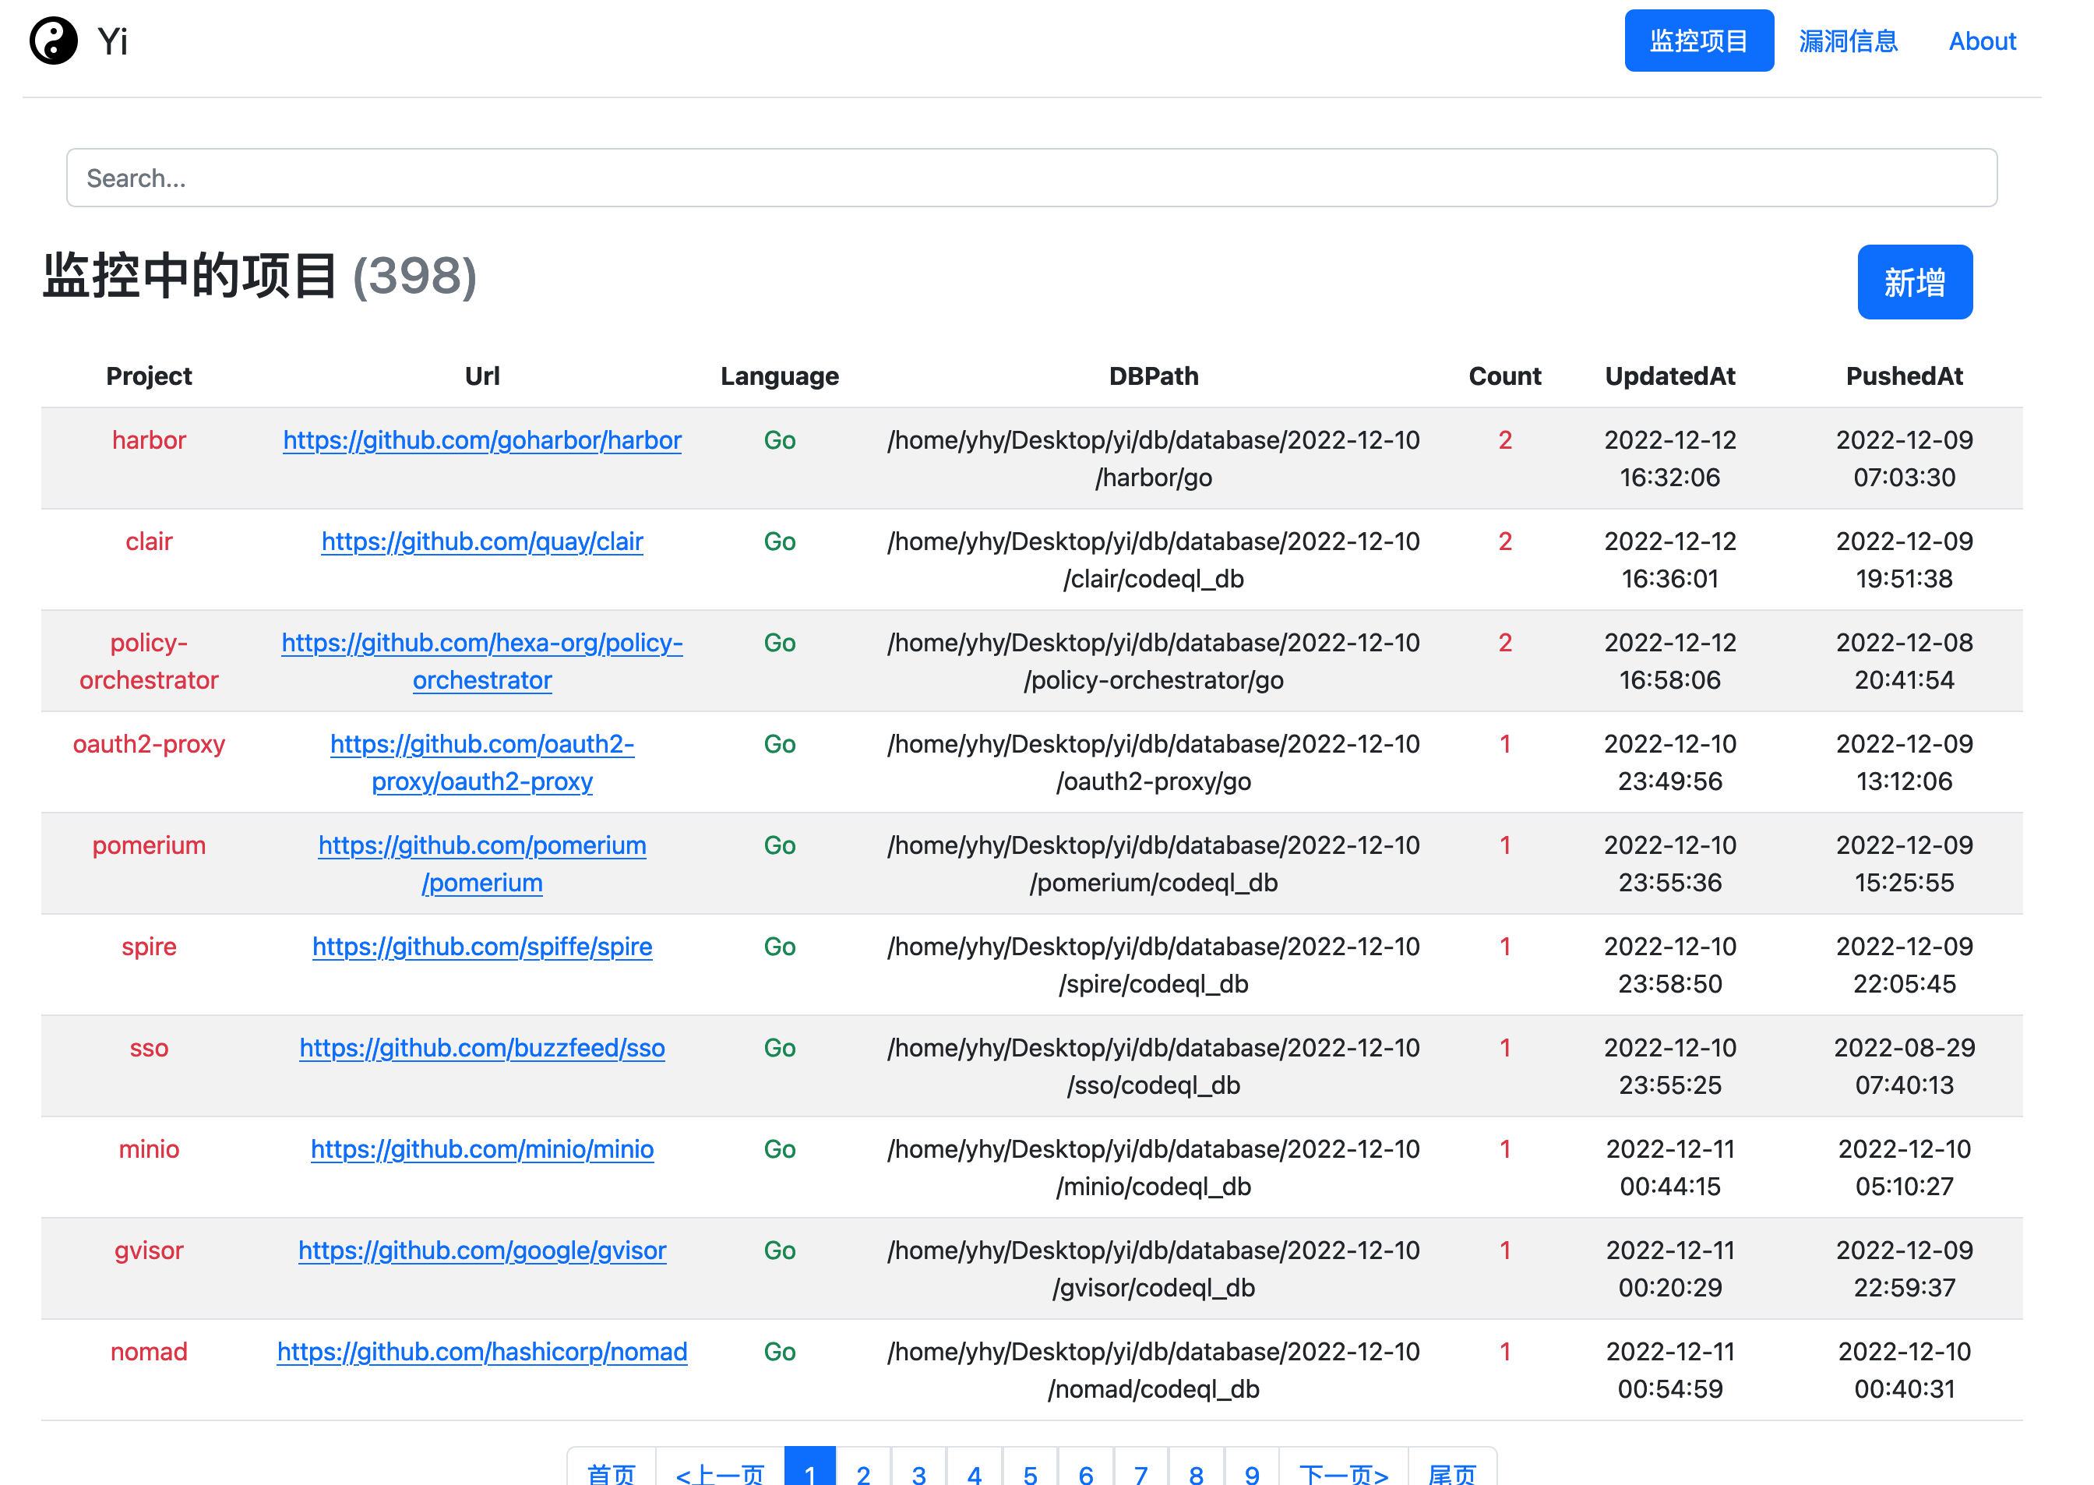Viewport: 2094px width, 1485px height.
Task: Open the hashicorp/nomad GitHub link
Action: click(x=481, y=1353)
